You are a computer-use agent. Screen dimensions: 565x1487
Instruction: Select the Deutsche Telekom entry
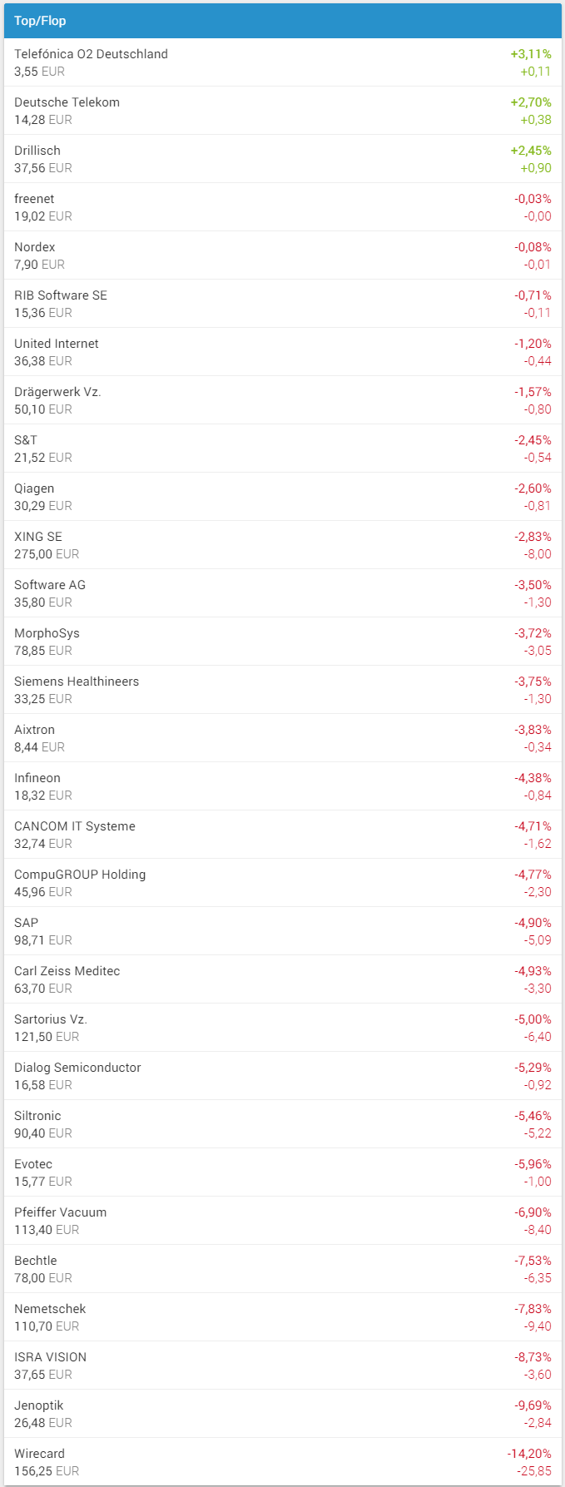click(67, 102)
